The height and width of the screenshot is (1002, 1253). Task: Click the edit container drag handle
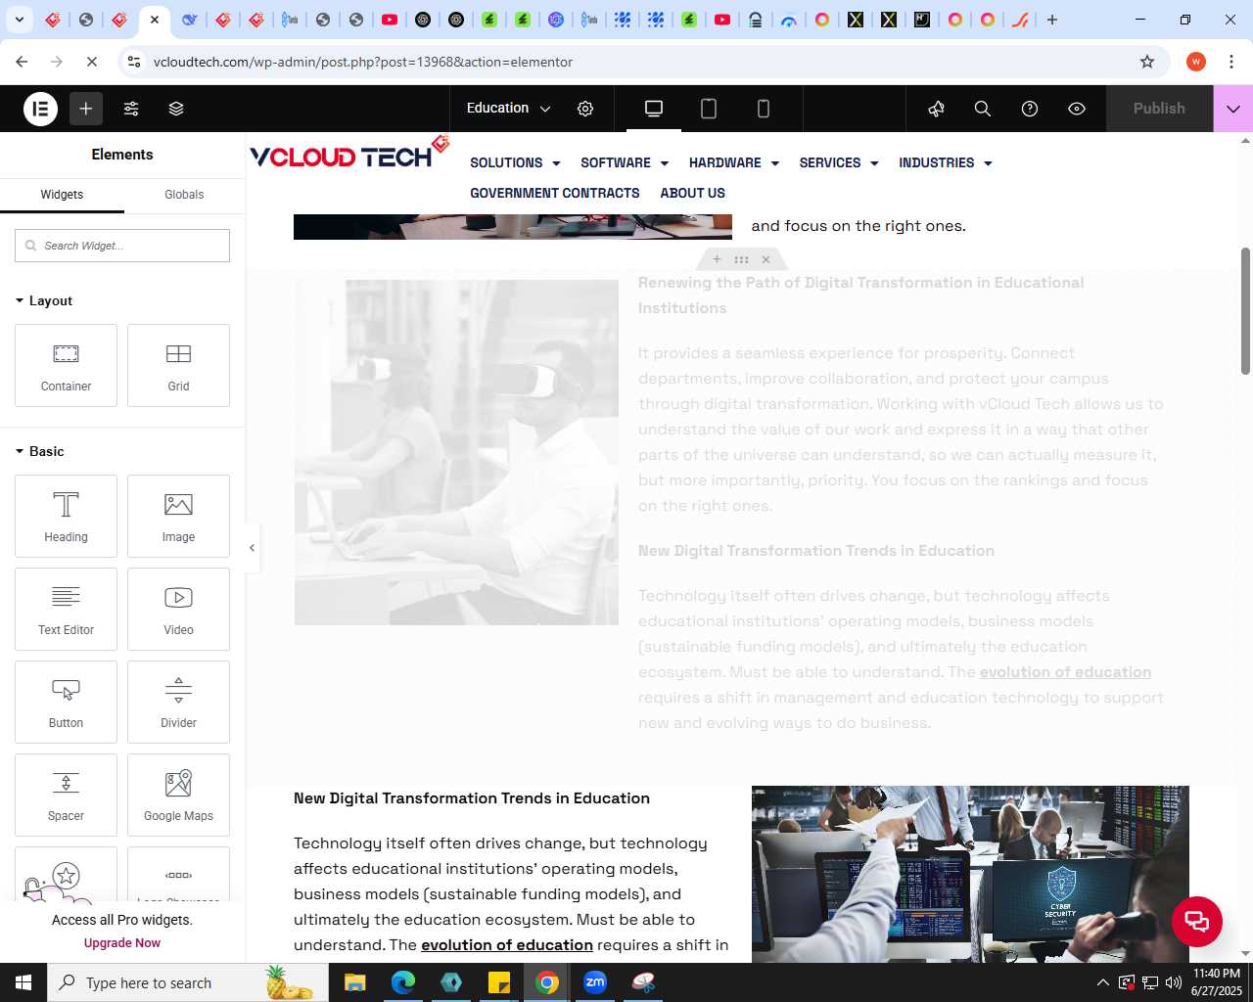(x=741, y=259)
